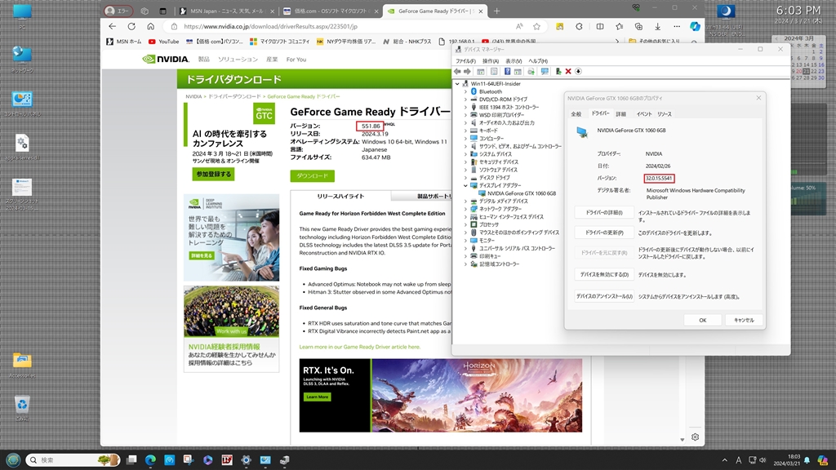
Task: Open Edge Settings and more ellipsis
Action: pyautogui.click(x=677, y=26)
